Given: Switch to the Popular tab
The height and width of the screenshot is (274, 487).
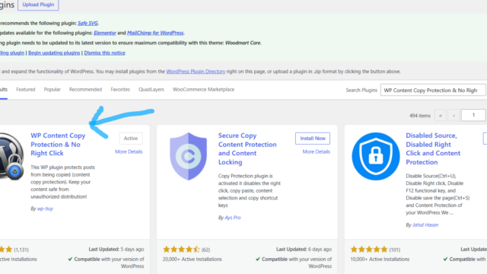Looking at the screenshot, I should click(x=53, y=90).
